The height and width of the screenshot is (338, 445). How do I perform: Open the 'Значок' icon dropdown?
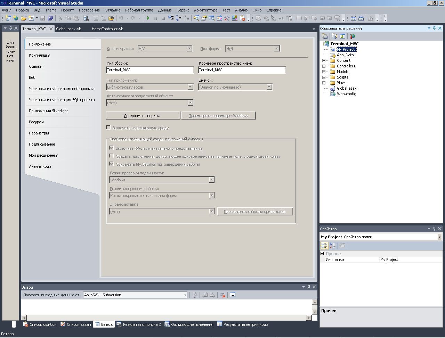269,87
